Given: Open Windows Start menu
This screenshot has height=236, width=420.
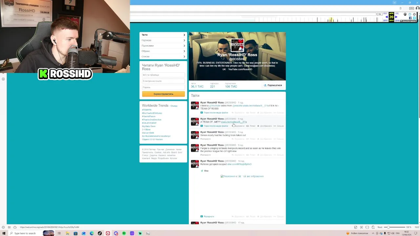Looking at the screenshot, I should [4, 233].
